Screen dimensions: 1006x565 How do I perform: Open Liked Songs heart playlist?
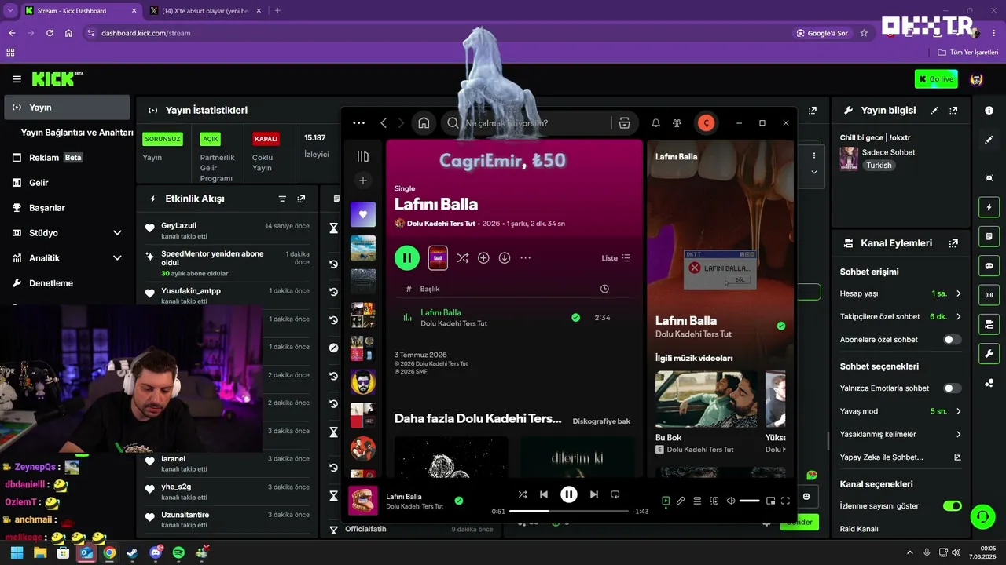click(362, 214)
